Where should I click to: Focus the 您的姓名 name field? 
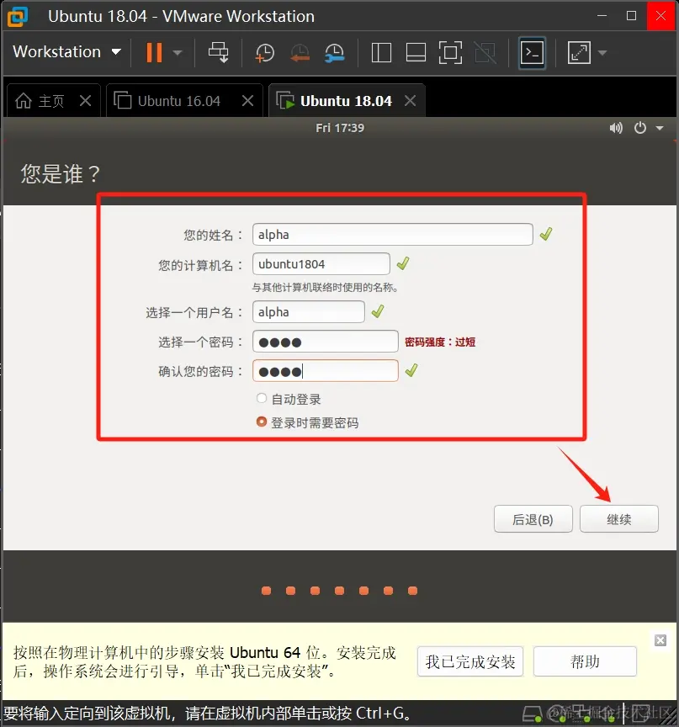pyautogui.click(x=393, y=234)
